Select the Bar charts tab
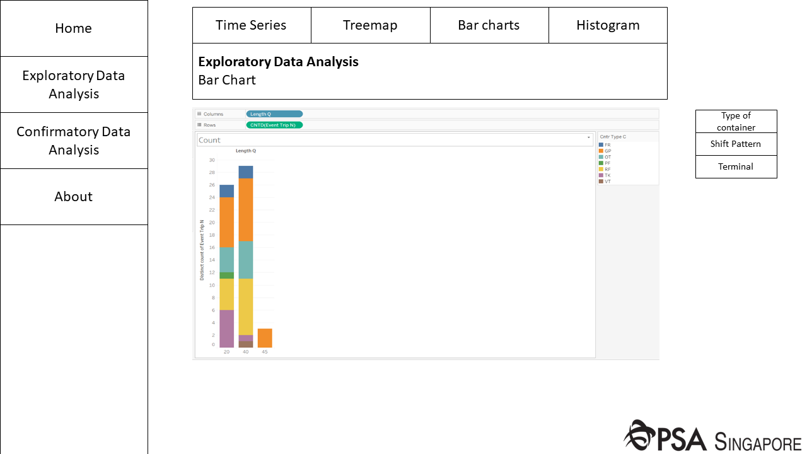This screenshot has width=807, height=454. point(489,25)
